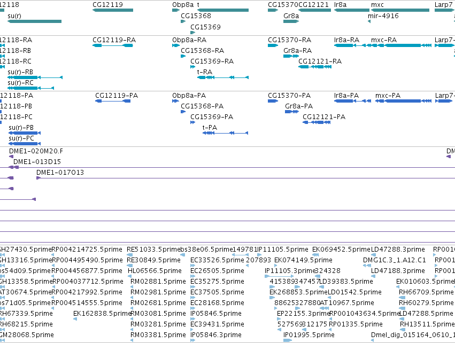Click the EC39431.5prime EST label
Screen dimensions: 455x343
point(218,324)
